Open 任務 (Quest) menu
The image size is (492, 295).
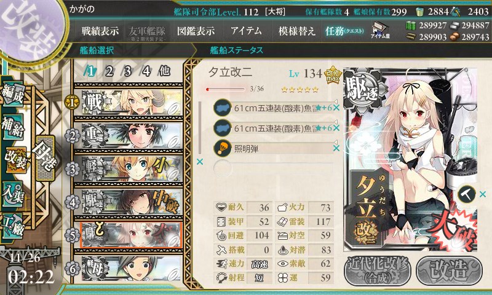click(344, 31)
